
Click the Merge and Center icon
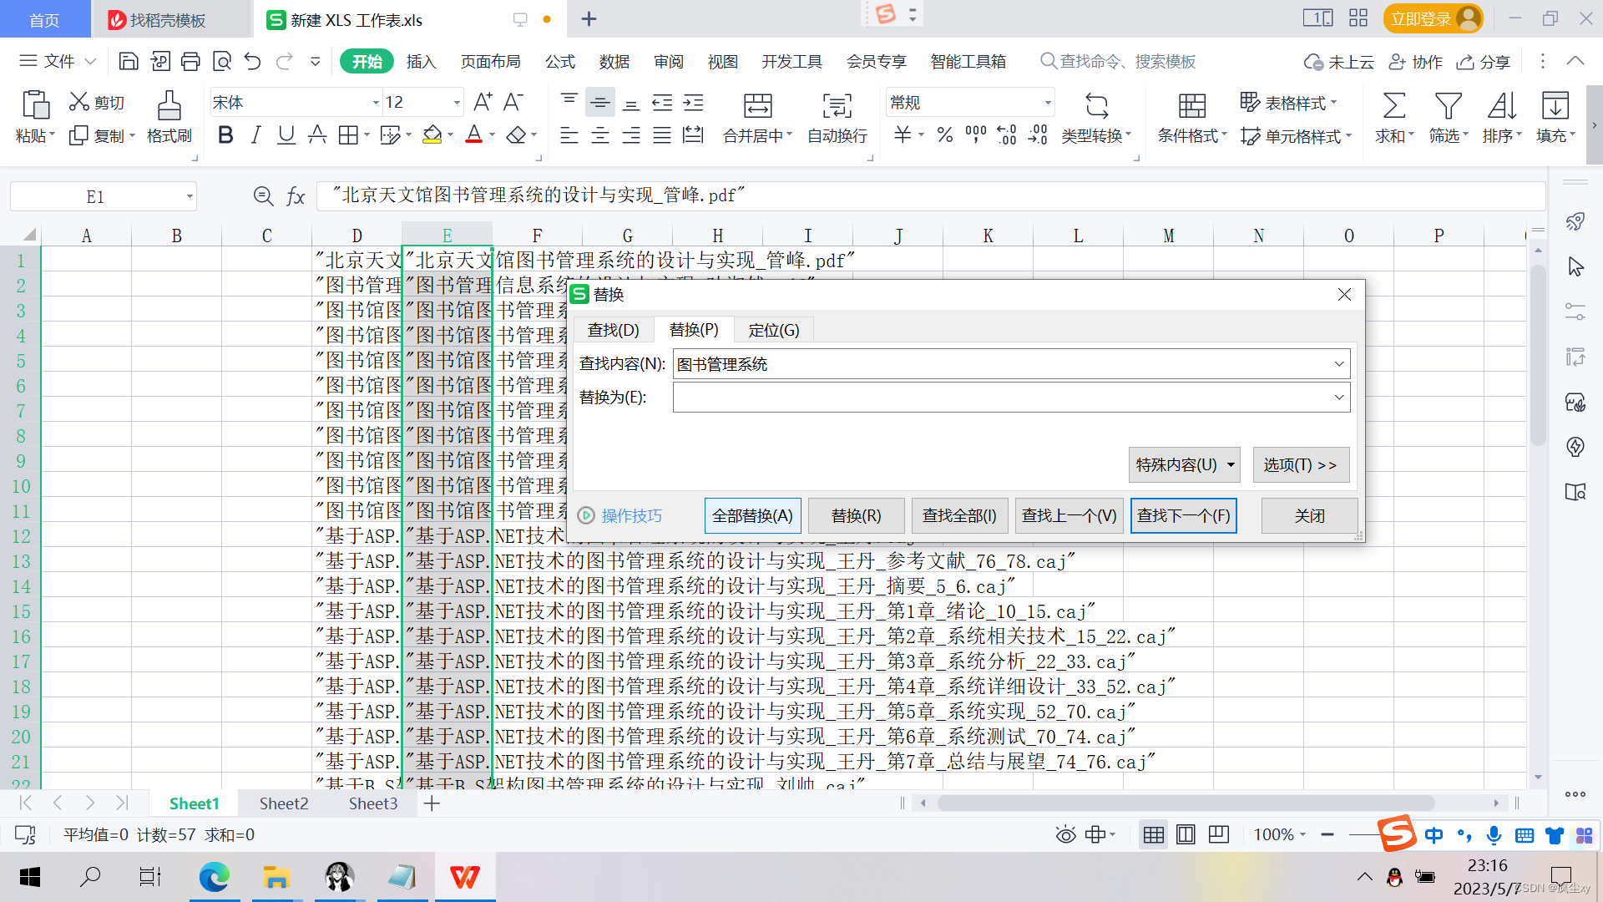(x=757, y=107)
